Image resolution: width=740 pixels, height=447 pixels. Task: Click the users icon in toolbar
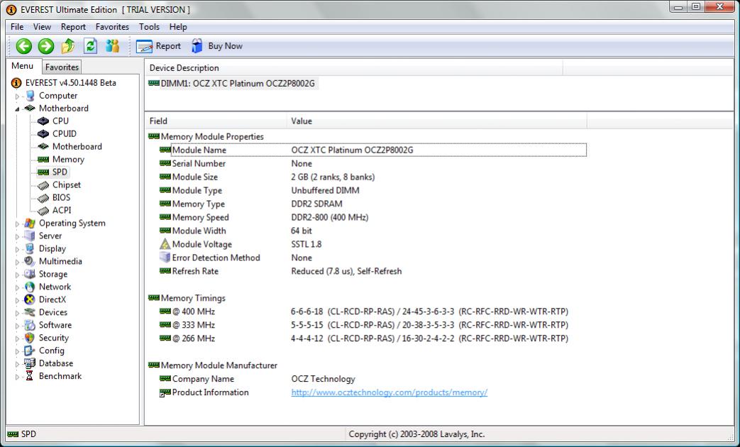(x=112, y=46)
